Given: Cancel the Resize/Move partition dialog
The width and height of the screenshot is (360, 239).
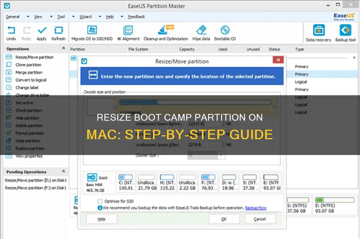Looking at the screenshot, I should [260, 219].
